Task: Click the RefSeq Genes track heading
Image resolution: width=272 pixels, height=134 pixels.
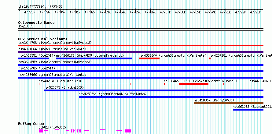Action: [x=31, y=124]
